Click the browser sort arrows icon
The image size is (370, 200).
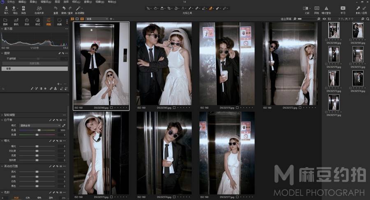point(329,19)
